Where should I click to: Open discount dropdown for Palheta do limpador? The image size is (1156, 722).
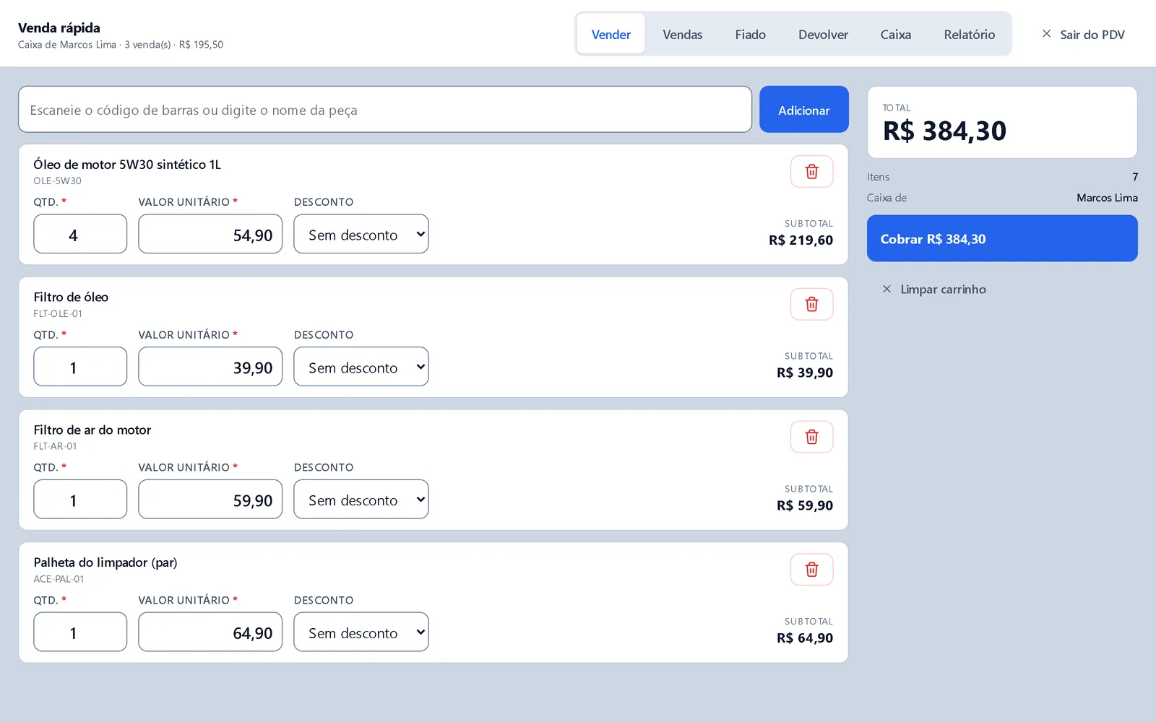[x=361, y=632]
